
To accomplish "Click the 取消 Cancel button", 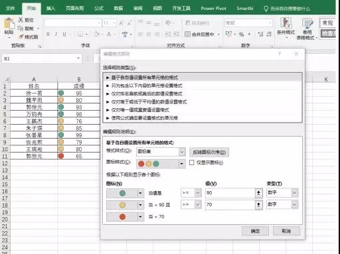I will tap(286, 231).
